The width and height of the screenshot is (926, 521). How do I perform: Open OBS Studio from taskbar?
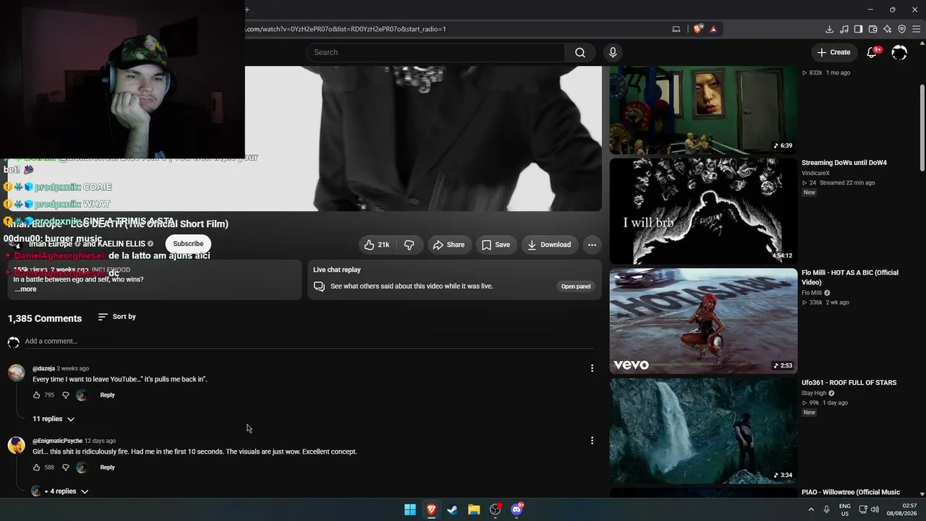click(x=496, y=509)
